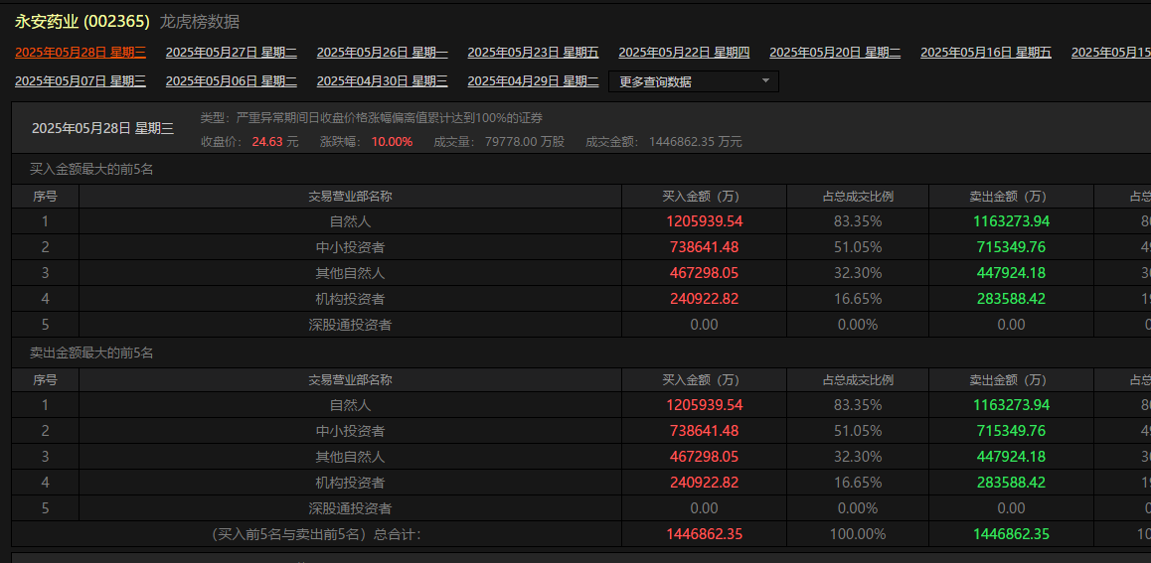Click 其他自然人 in the sell top-5 table
The width and height of the screenshot is (1151, 563).
click(350, 456)
